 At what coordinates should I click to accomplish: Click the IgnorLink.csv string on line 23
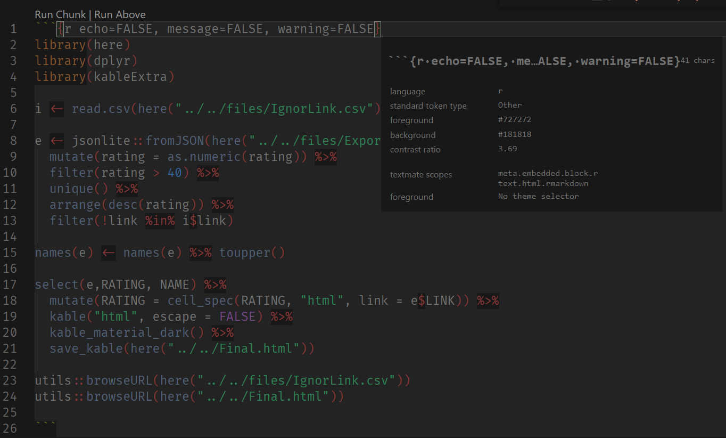click(x=296, y=380)
